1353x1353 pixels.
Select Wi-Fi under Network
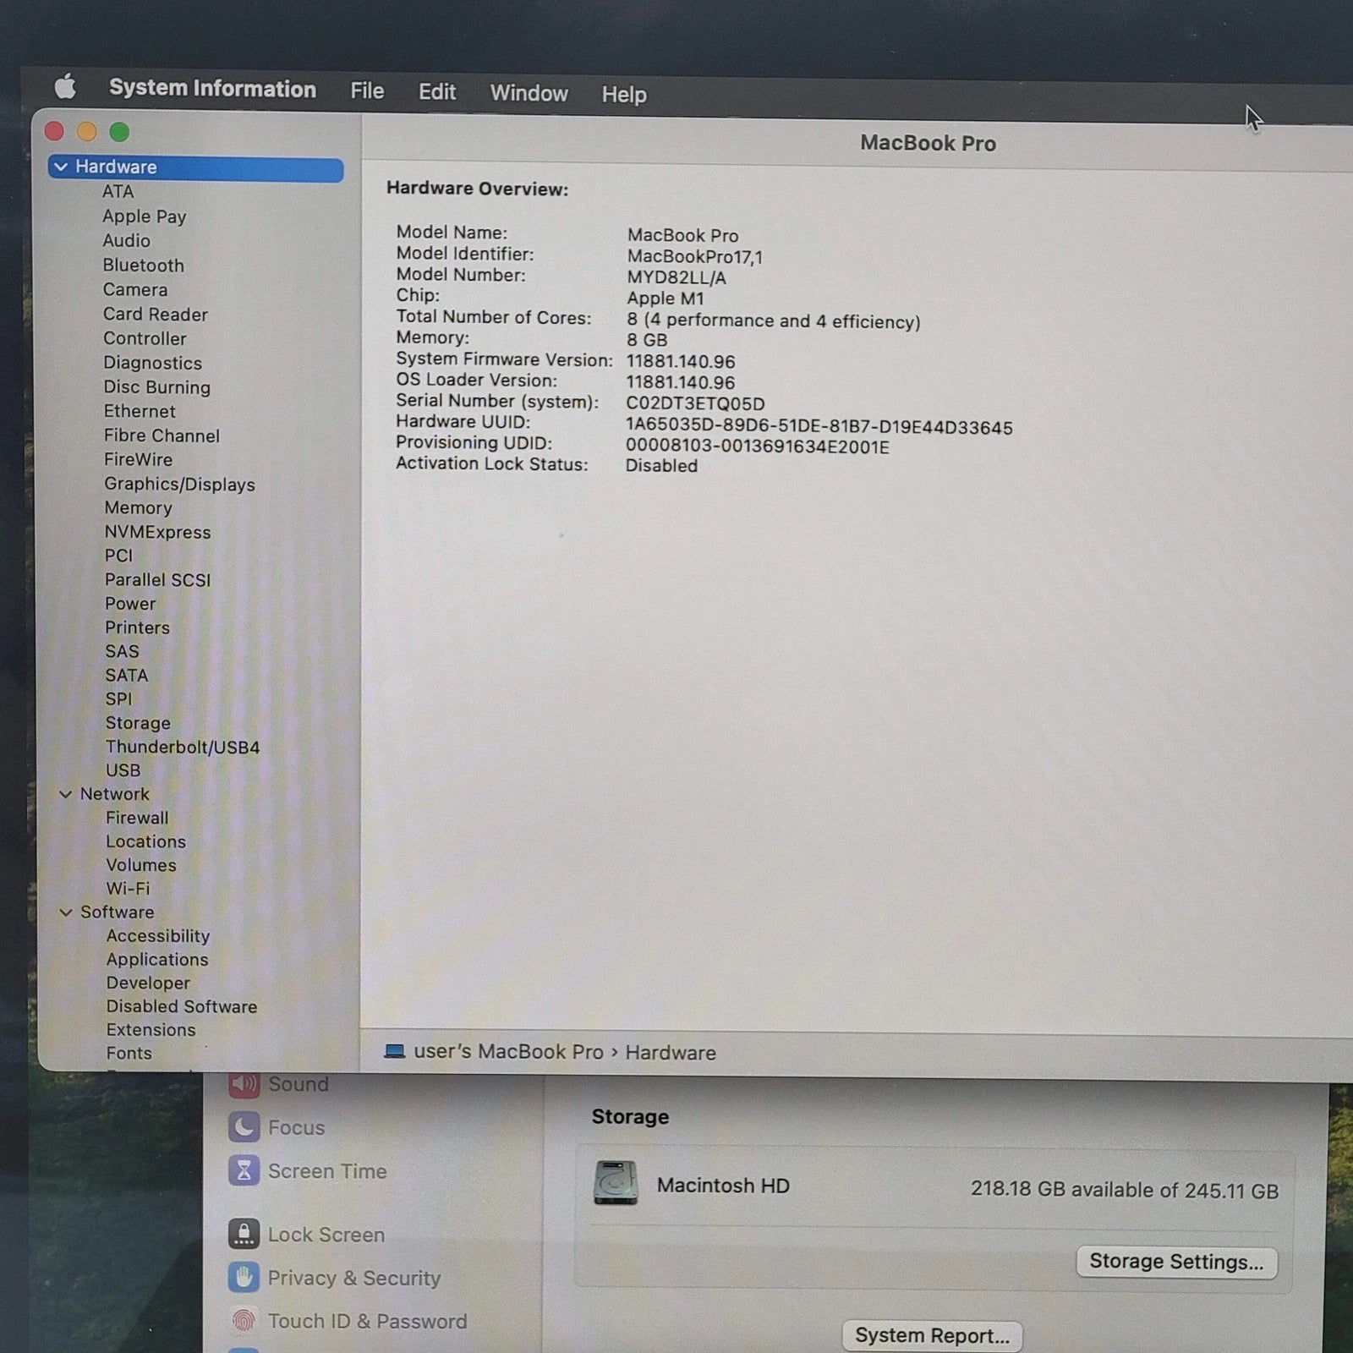tap(128, 889)
